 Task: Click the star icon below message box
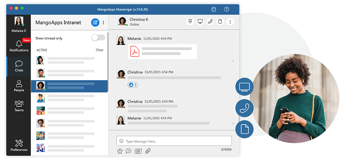pos(120,151)
